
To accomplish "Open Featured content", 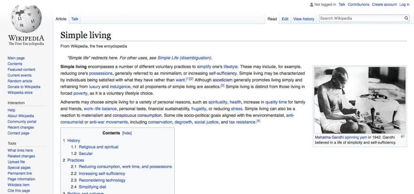I will point(21,70).
